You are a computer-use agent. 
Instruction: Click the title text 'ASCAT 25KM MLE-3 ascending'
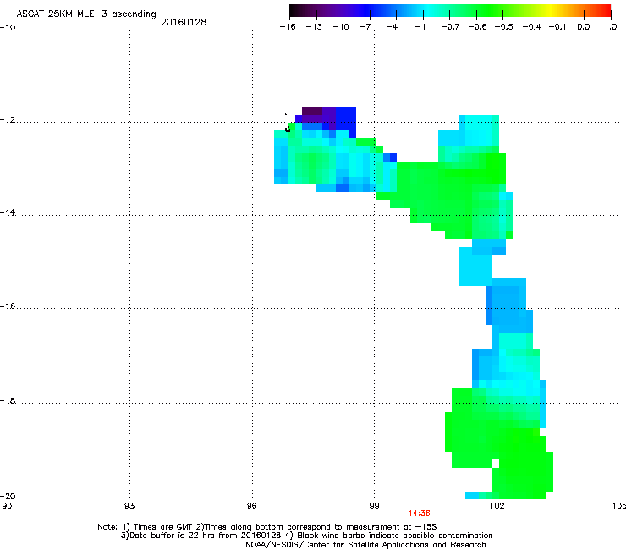pos(86,14)
